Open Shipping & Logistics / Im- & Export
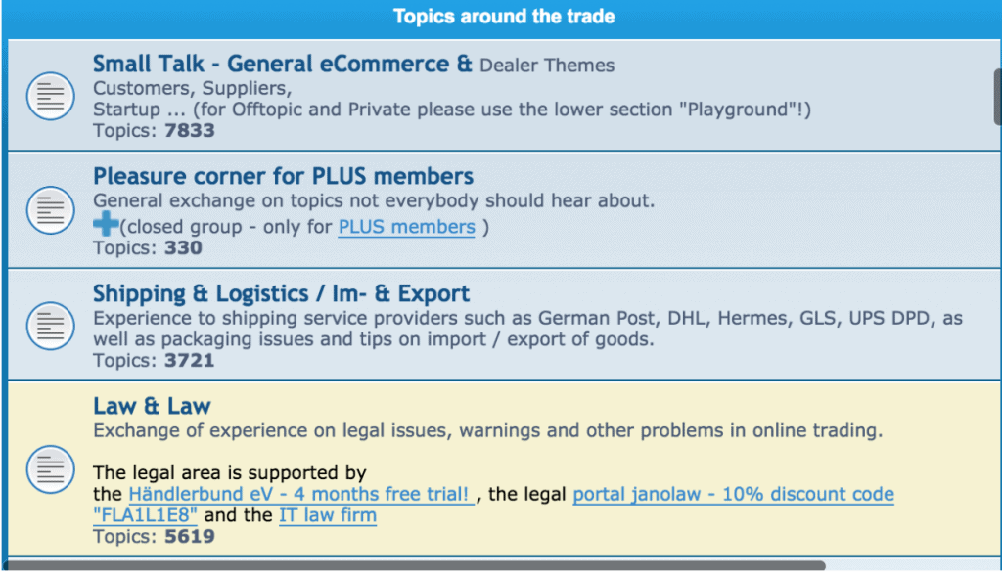Image resolution: width=1002 pixels, height=572 pixels. tap(281, 293)
